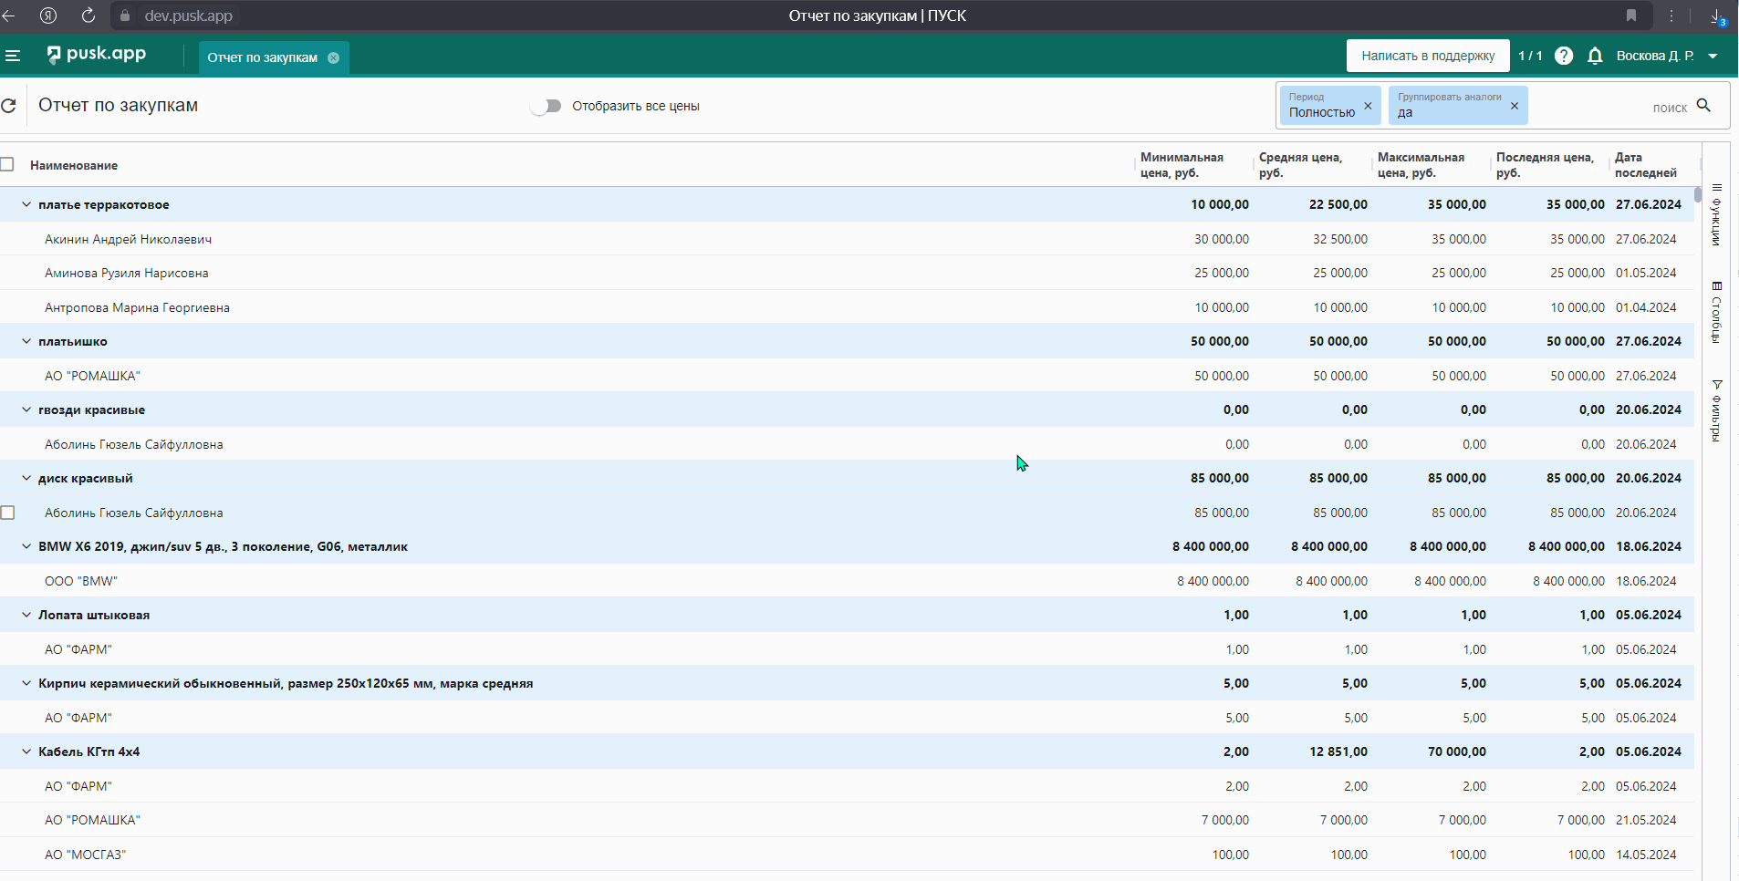
Task: Click the date 21.05.2024 cell
Action: coord(1646,820)
